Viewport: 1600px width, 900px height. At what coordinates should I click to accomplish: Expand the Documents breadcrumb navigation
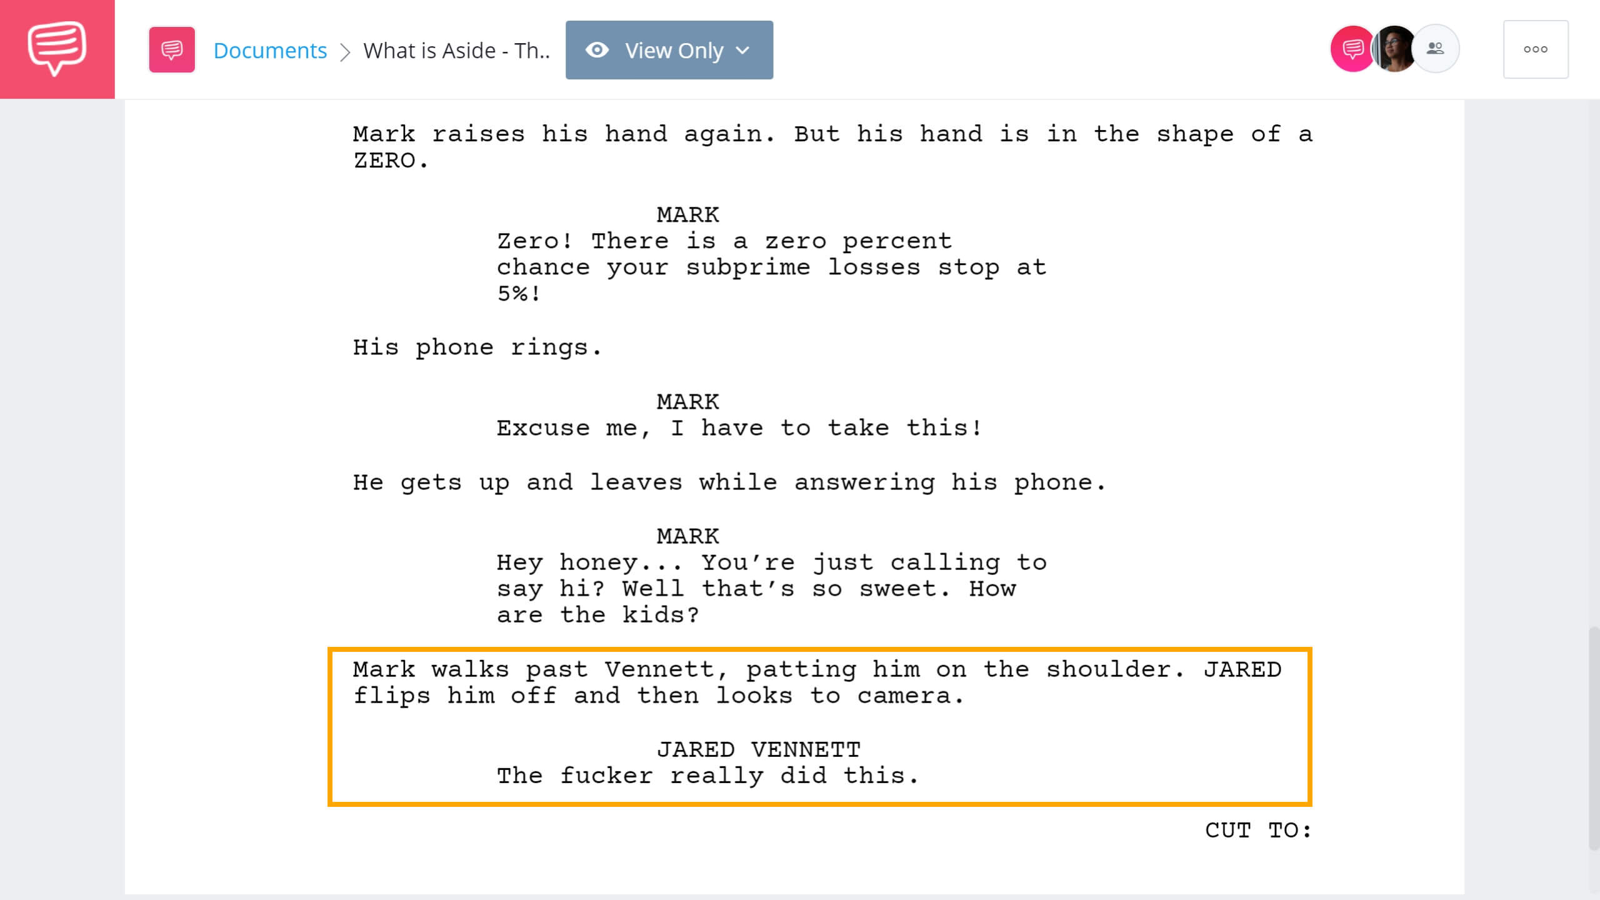point(268,49)
